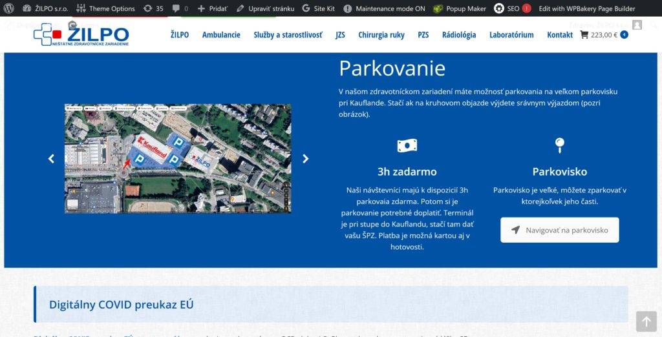Open the ŽILPO s.r.o. dashboard link

pyautogui.click(x=45, y=8)
